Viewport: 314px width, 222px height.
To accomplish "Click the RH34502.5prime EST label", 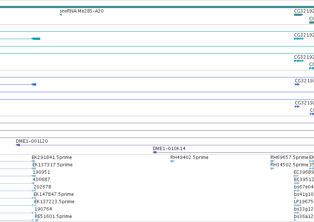I will pos(289,165).
